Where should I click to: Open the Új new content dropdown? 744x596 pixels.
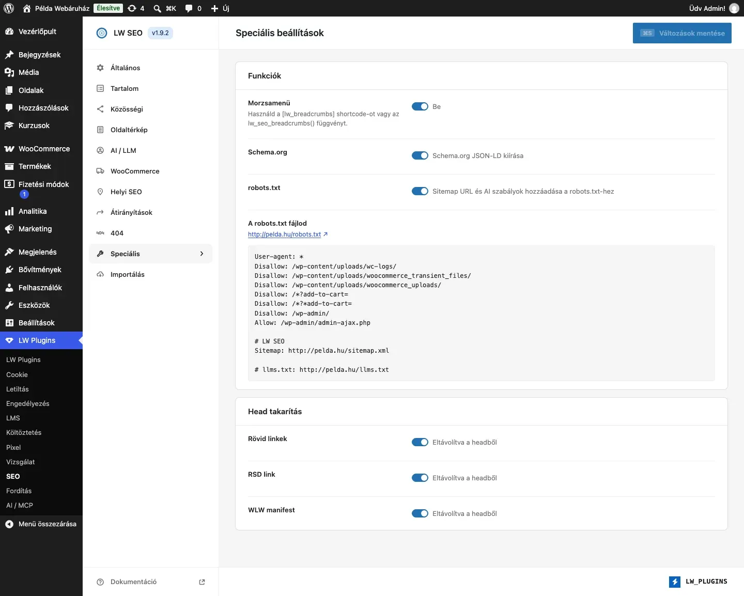pyautogui.click(x=220, y=8)
